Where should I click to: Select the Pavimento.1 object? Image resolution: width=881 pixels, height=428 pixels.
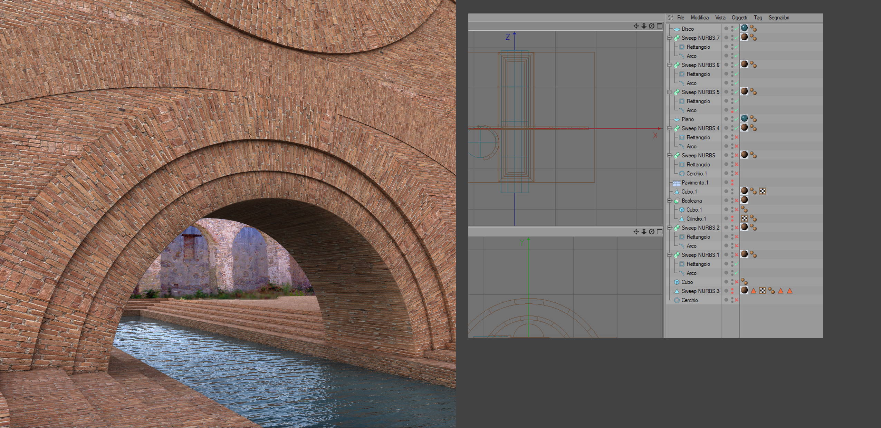coord(695,183)
